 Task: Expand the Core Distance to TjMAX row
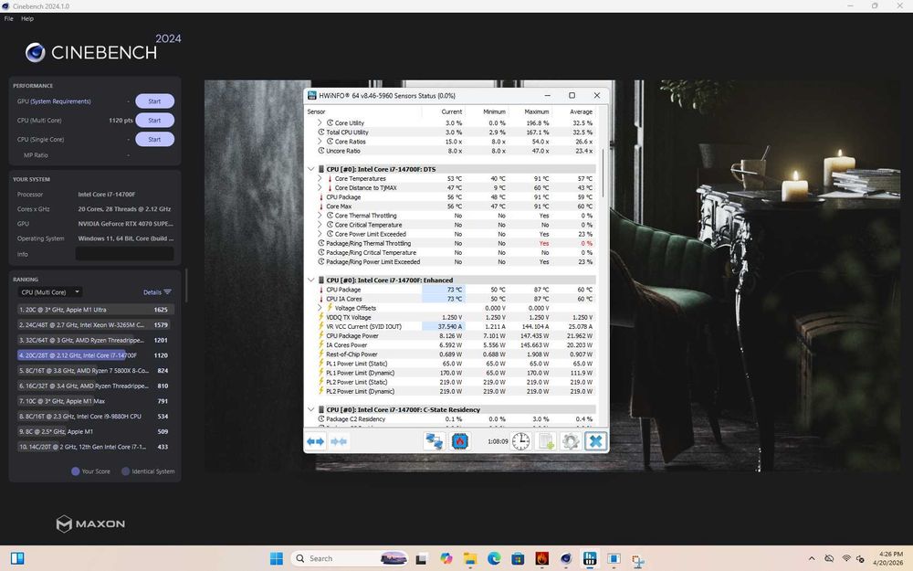[x=320, y=187]
